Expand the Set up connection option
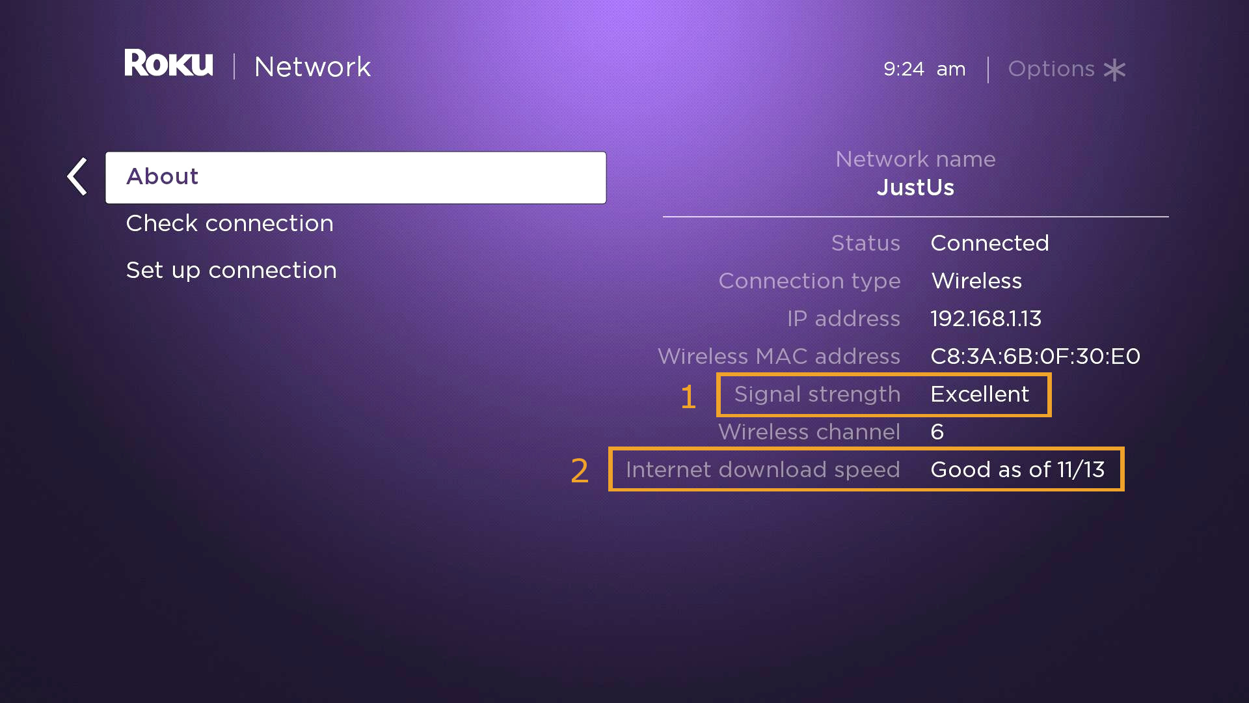 coord(232,270)
